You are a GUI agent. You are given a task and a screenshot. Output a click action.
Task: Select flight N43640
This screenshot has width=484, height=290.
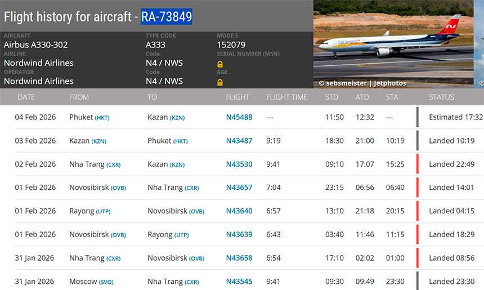tap(239, 211)
